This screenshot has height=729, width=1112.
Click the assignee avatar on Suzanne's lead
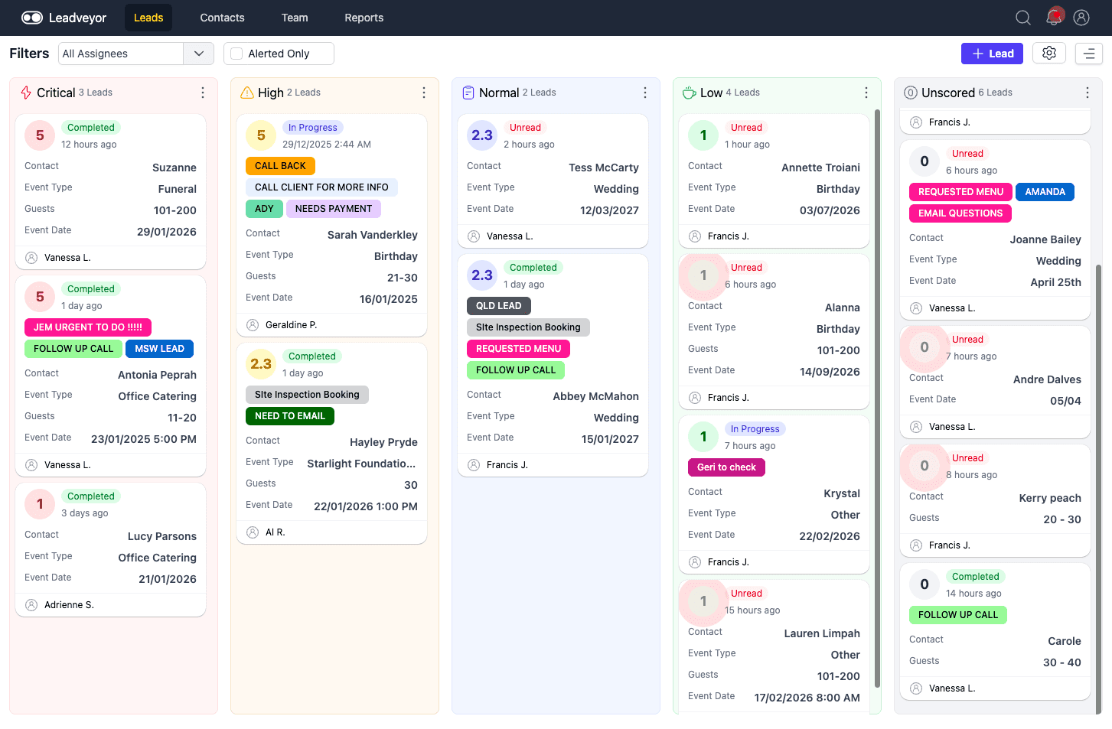coord(31,257)
